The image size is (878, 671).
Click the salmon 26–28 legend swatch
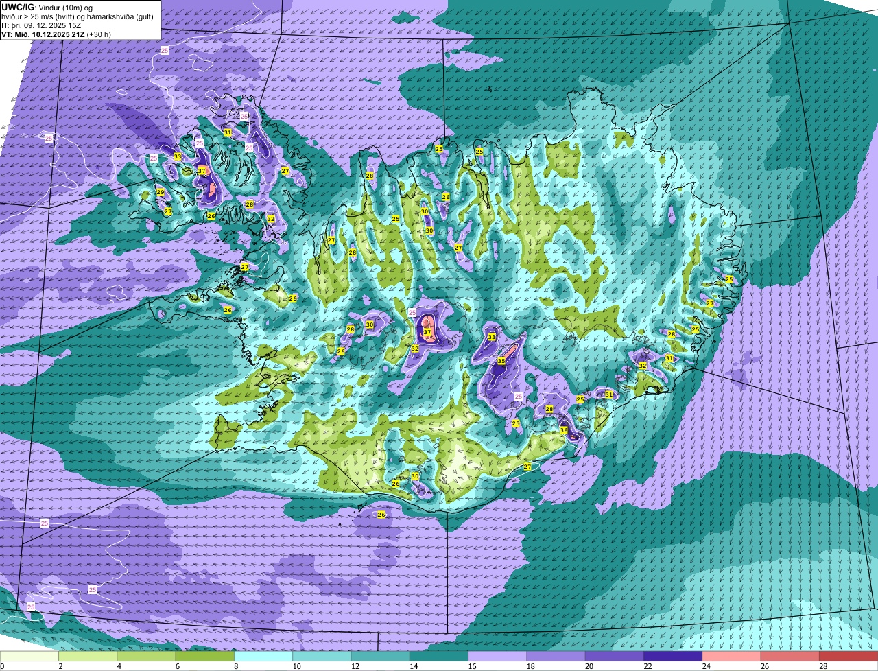coord(790,656)
